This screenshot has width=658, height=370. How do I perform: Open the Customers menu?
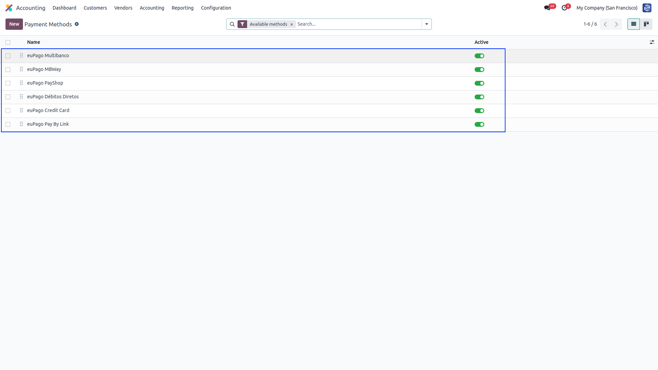[95, 8]
